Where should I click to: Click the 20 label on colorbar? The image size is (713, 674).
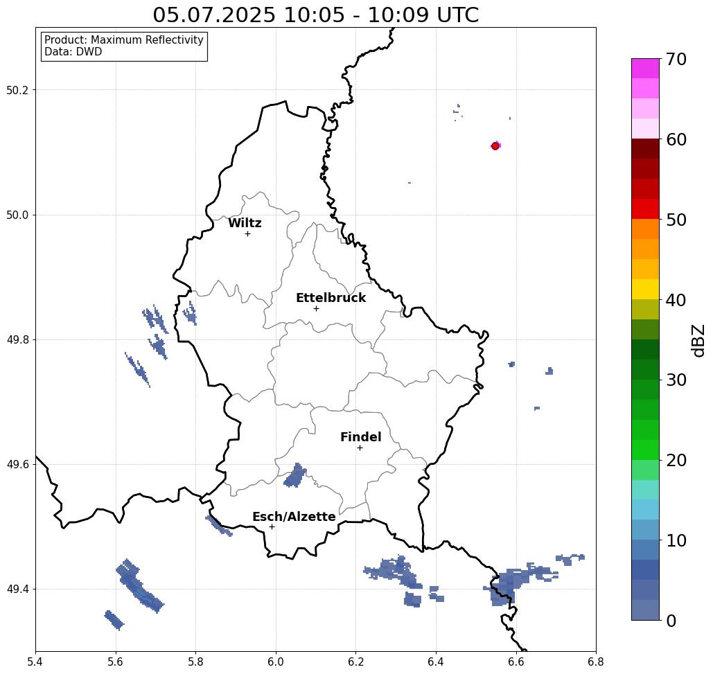click(676, 461)
